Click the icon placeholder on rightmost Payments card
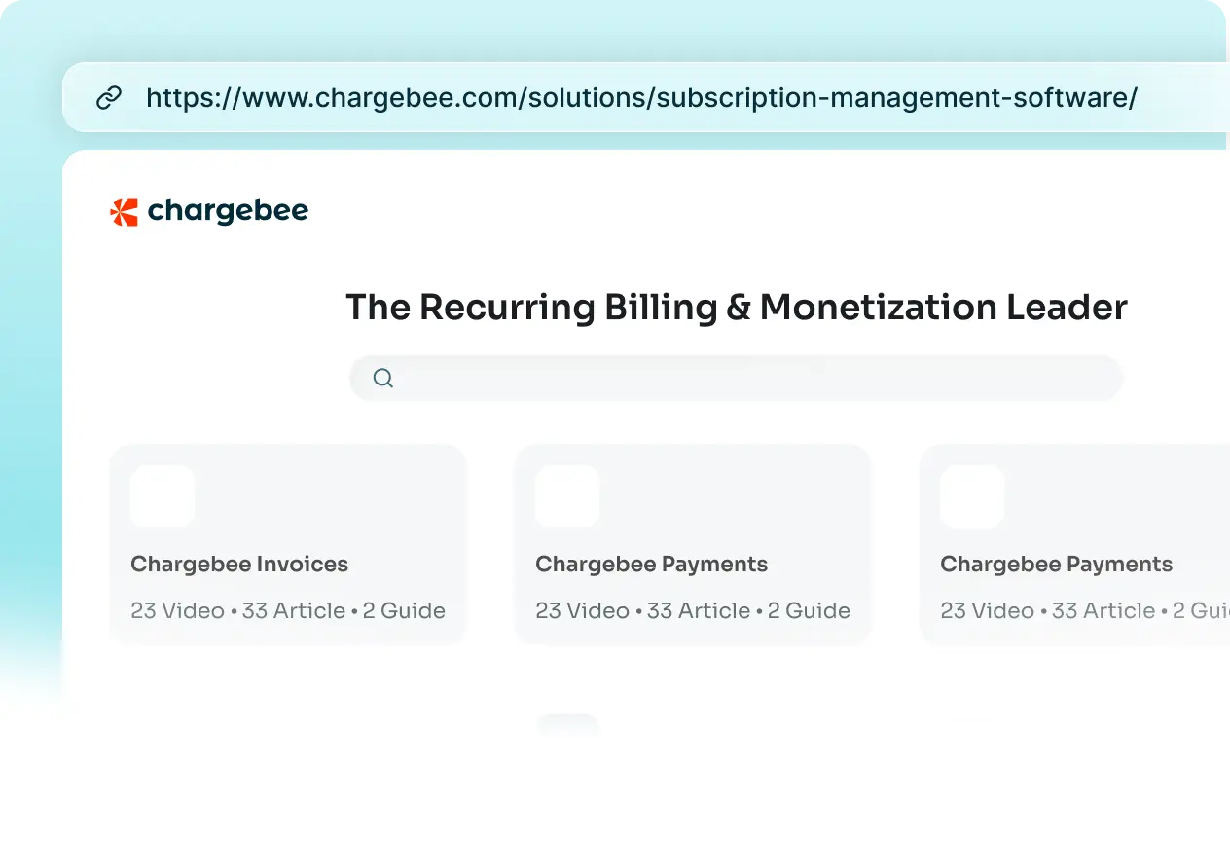1230x841 pixels. (x=972, y=496)
